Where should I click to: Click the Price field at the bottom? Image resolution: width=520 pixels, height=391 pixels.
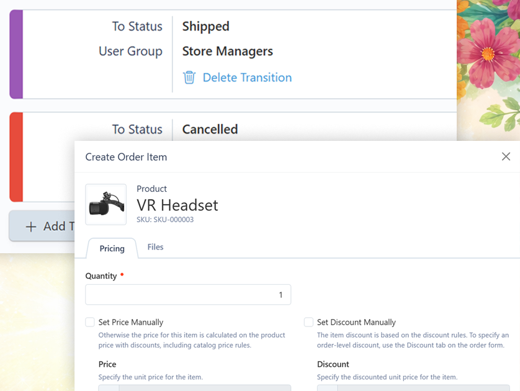click(195, 387)
